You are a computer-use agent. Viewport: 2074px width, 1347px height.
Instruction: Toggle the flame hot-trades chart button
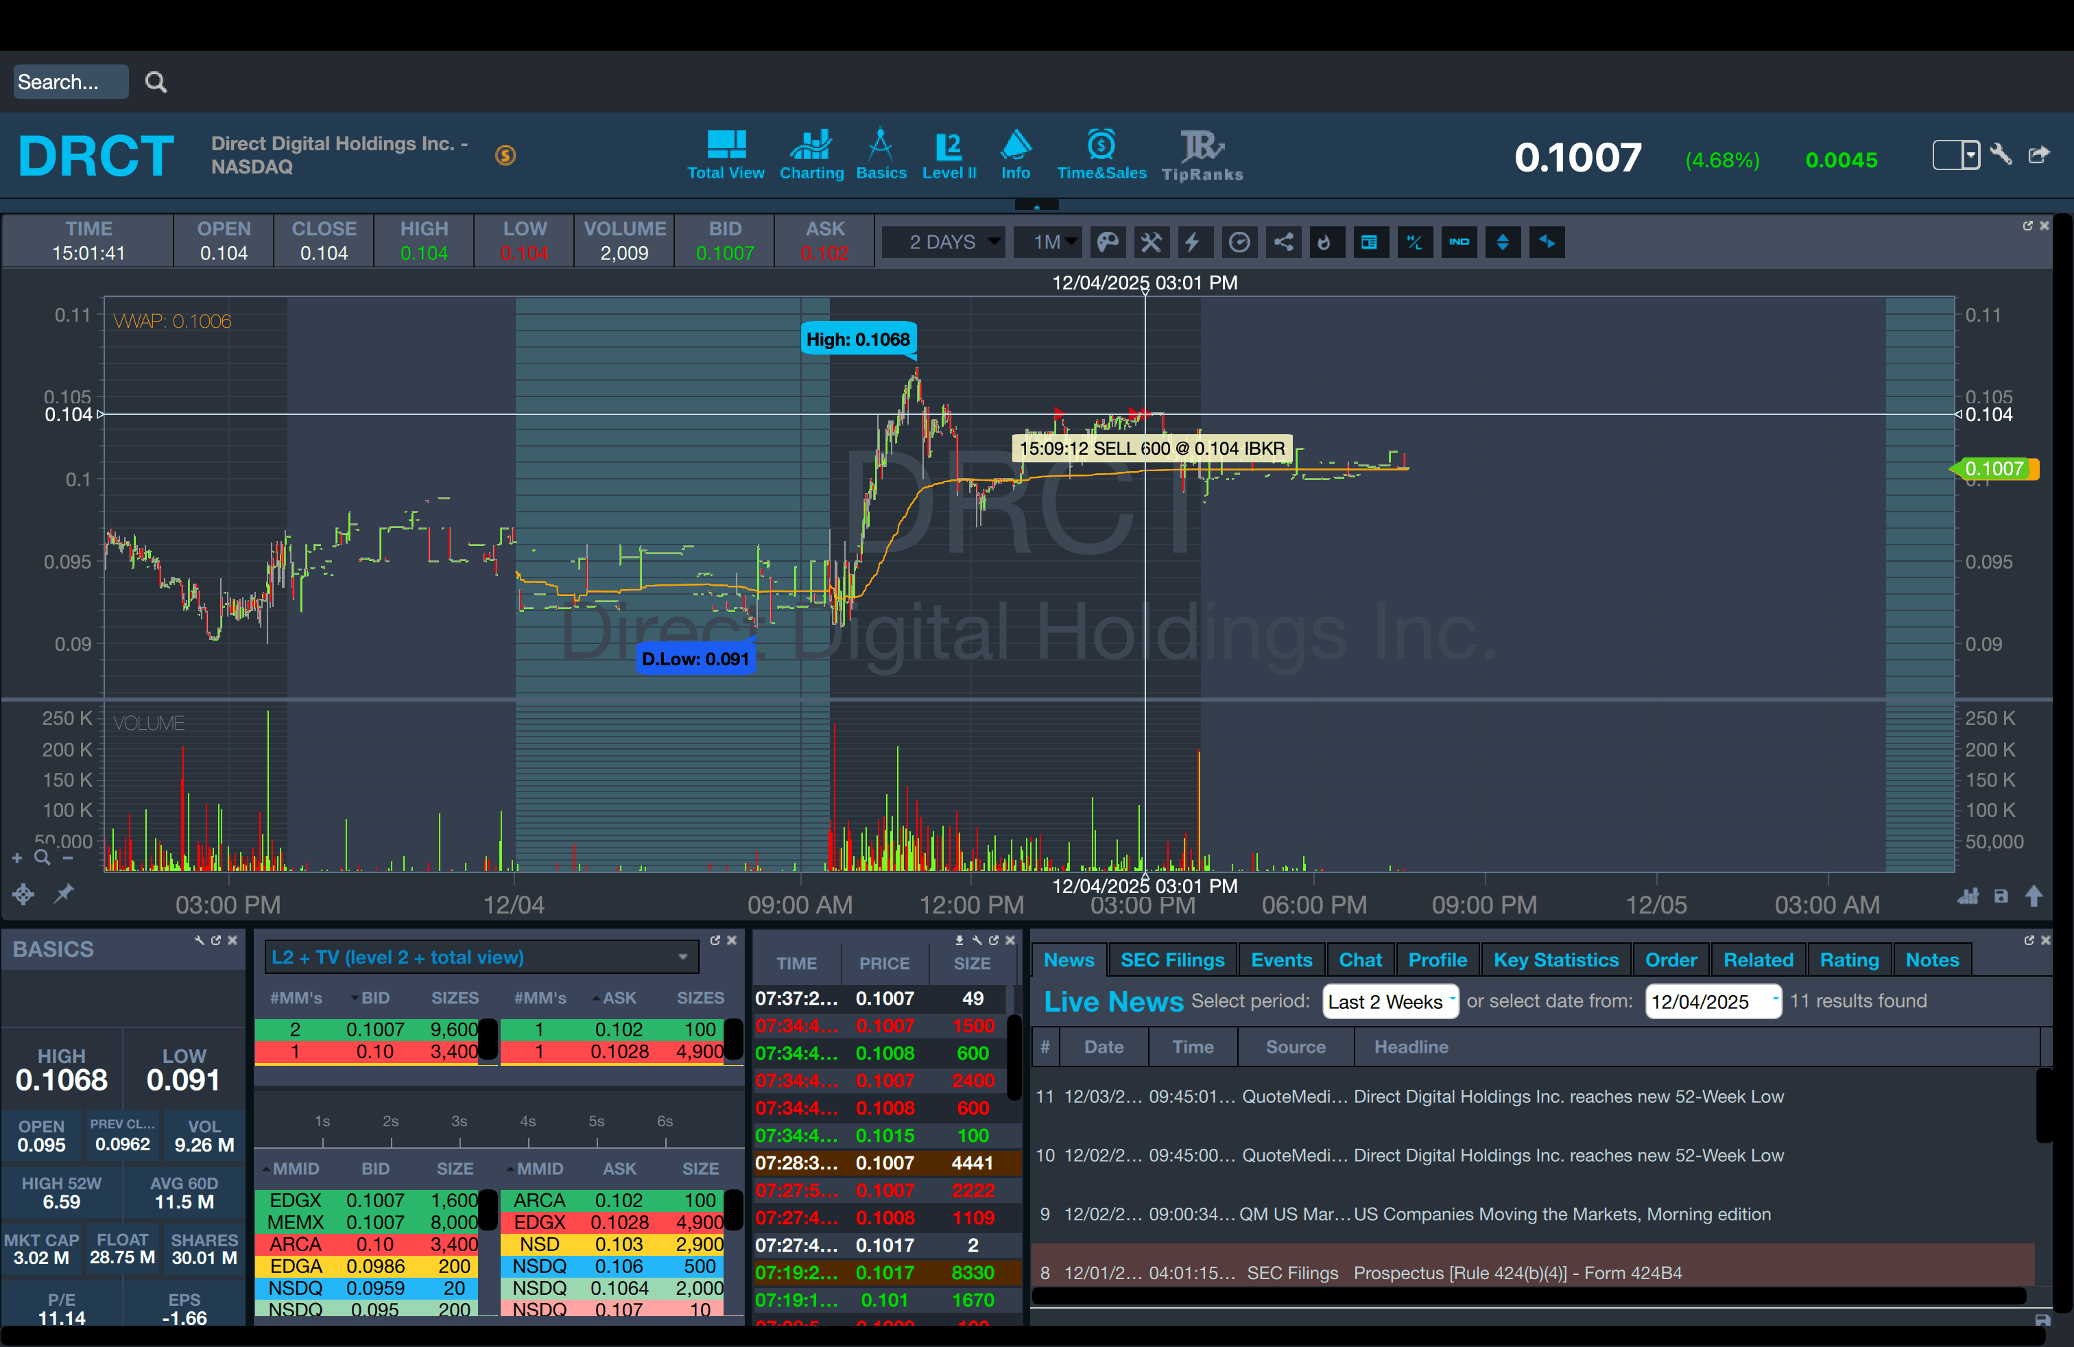(x=1326, y=242)
